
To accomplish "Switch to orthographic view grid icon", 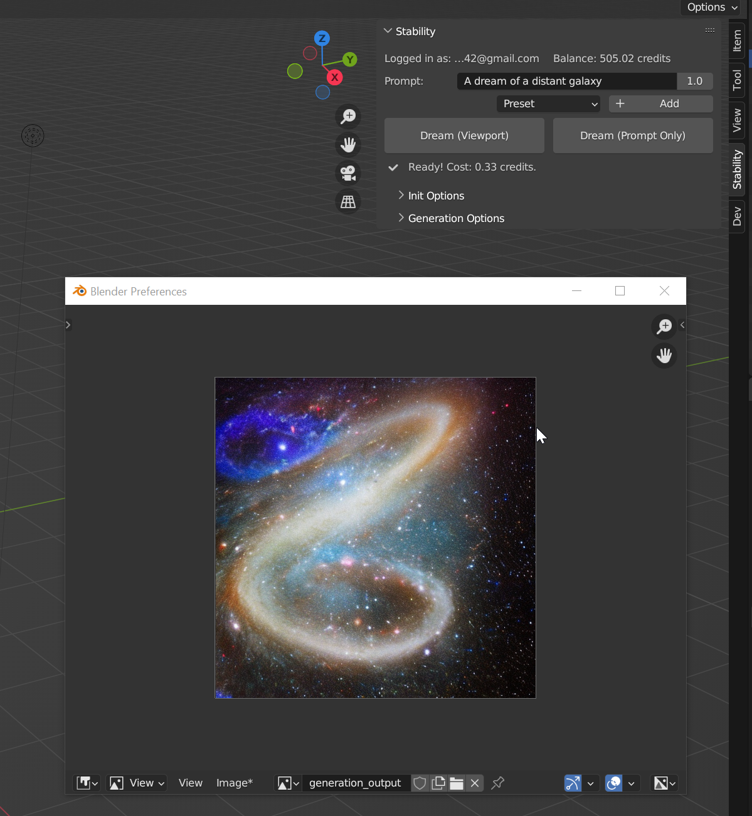I will (347, 202).
